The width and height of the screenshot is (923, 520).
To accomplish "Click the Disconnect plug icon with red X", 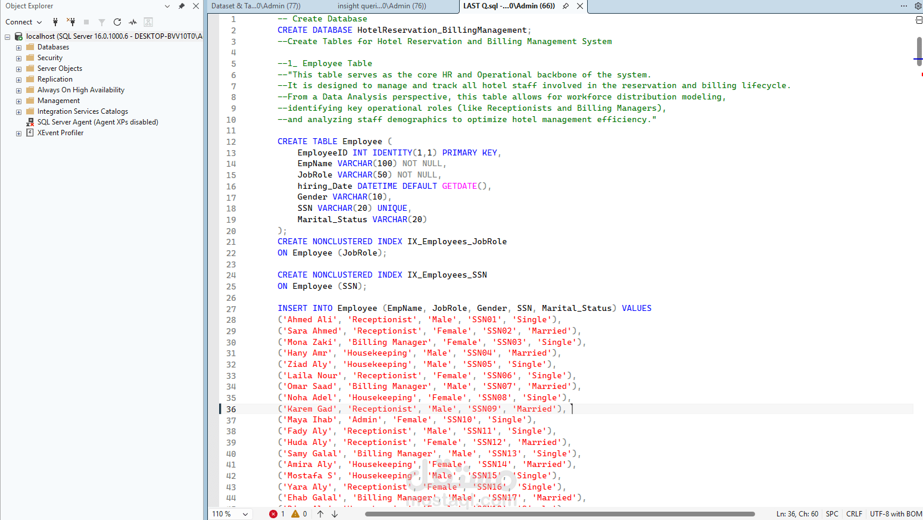I will (71, 22).
